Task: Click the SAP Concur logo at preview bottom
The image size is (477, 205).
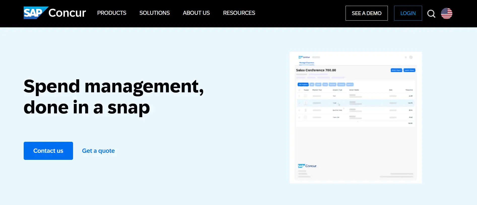Action: (307, 166)
